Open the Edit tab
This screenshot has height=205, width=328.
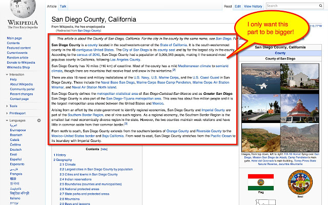tap(238, 6)
